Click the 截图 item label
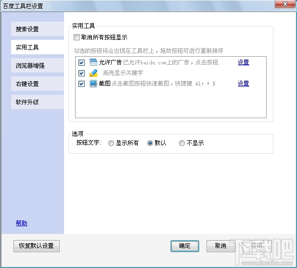Viewport: 297px width, 268px height. (105, 84)
